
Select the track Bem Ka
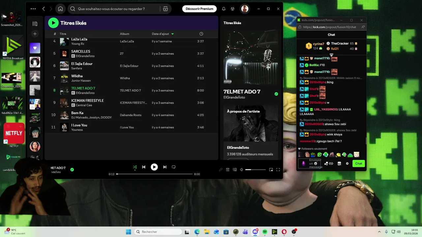click(x=131, y=115)
